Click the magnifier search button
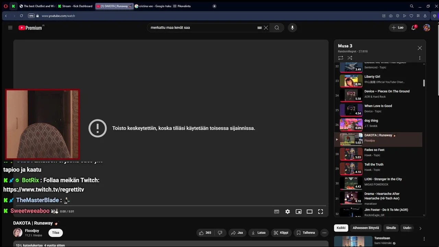The width and height of the screenshot is (439, 247). click(277, 28)
